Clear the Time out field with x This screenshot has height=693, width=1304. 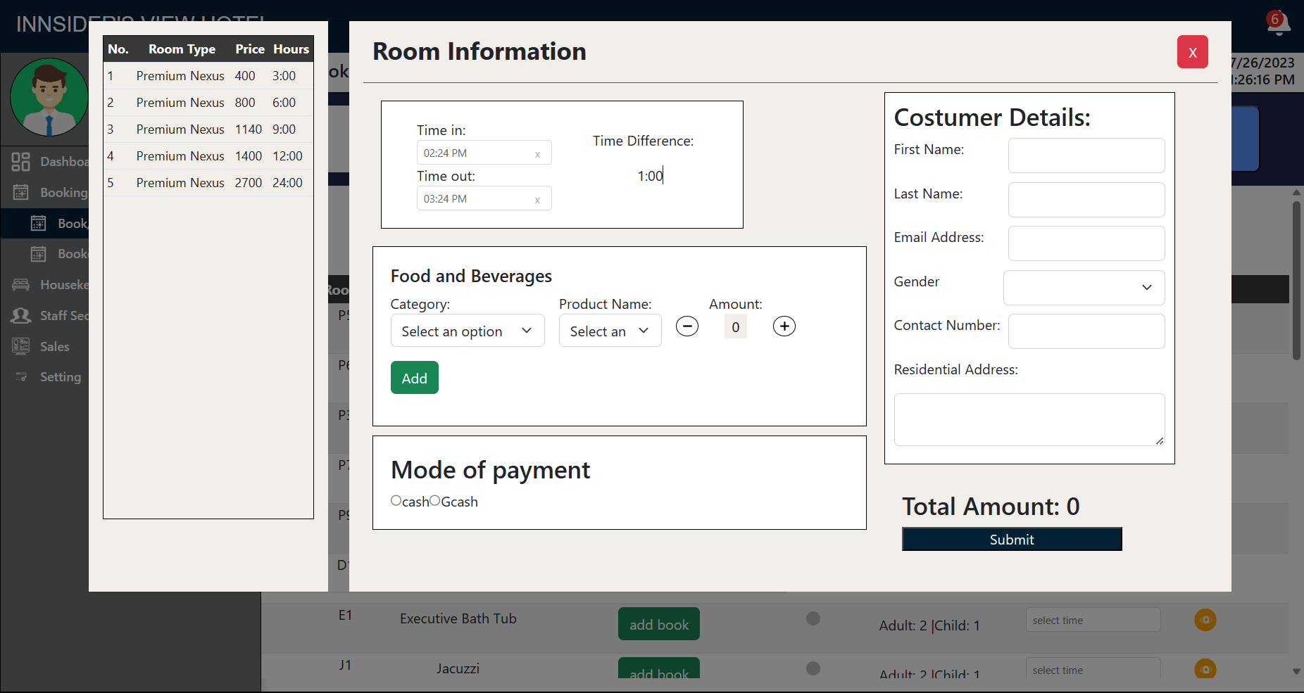pos(537,200)
